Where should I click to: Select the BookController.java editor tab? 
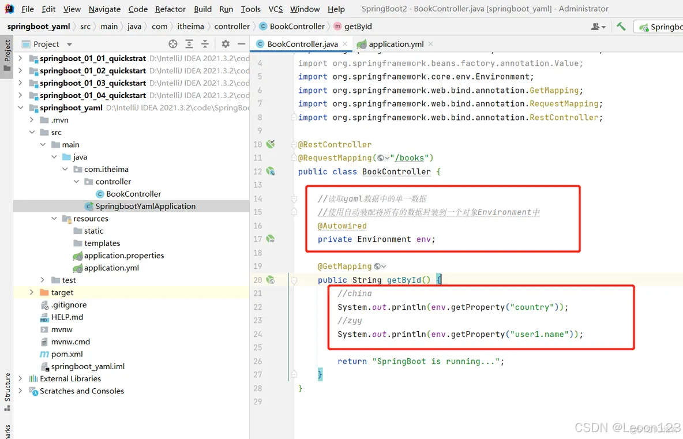click(x=302, y=44)
